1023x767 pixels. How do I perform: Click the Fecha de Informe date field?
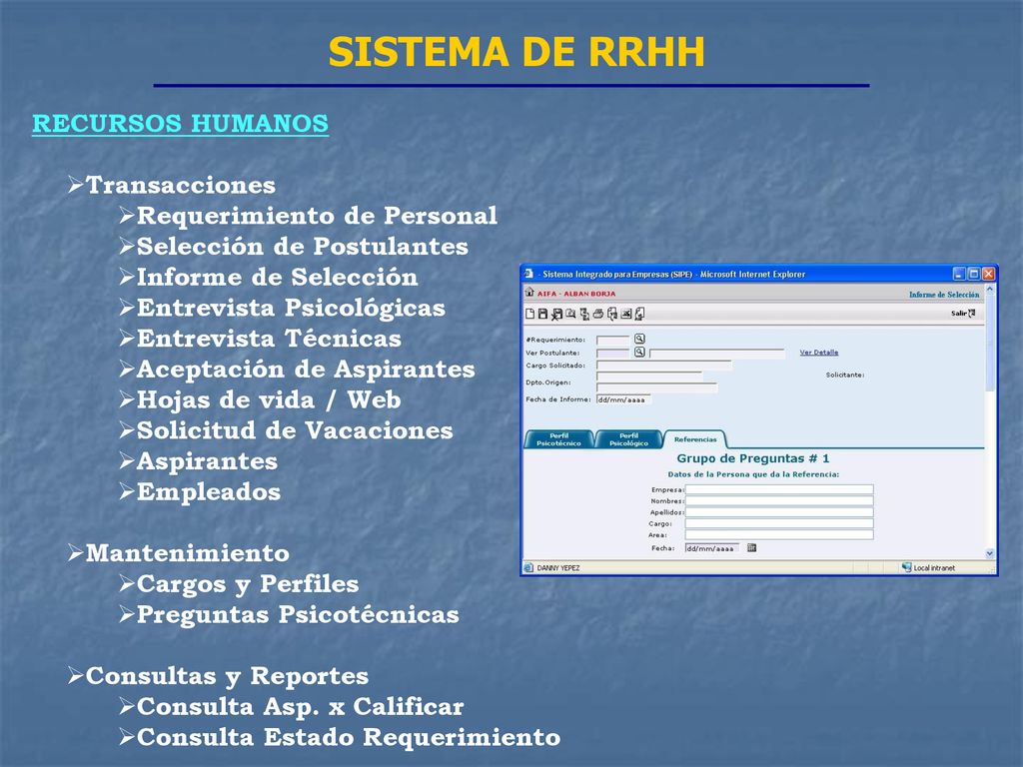point(623,399)
